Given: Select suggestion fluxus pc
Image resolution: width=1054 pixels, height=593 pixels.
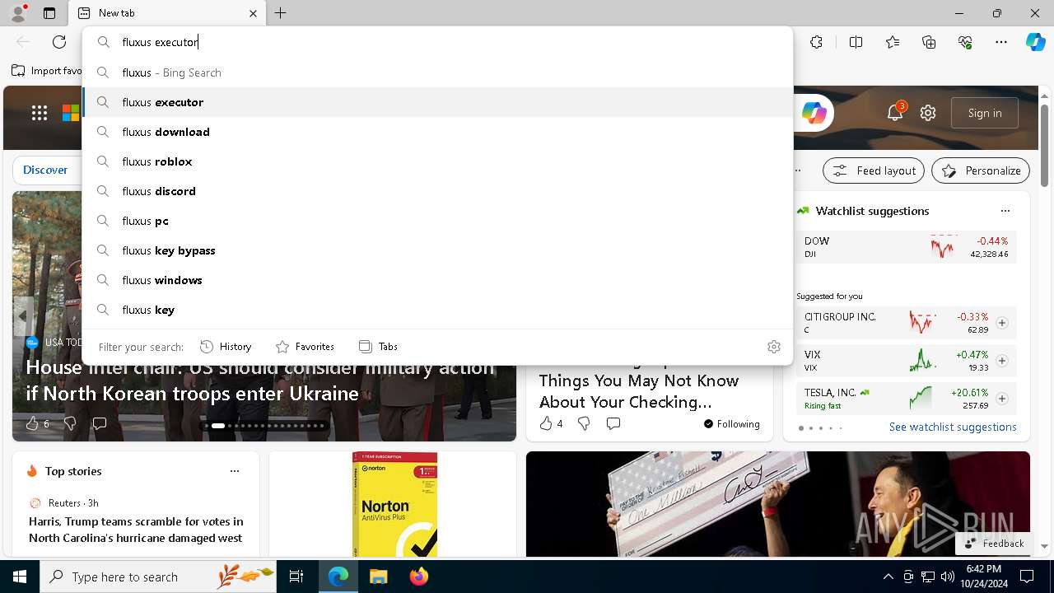Looking at the screenshot, I should (437, 221).
